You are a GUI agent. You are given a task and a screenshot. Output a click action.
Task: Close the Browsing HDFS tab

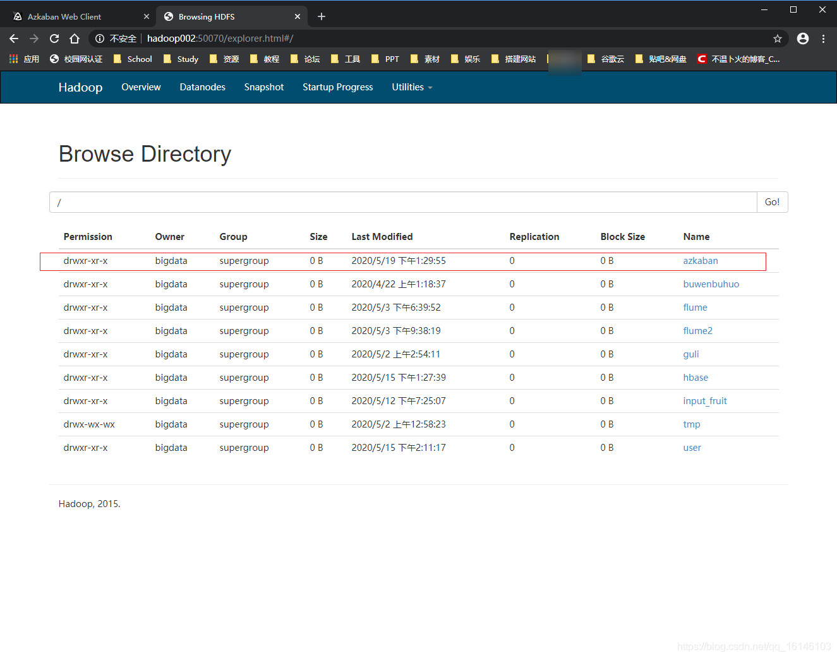click(x=298, y=16)
